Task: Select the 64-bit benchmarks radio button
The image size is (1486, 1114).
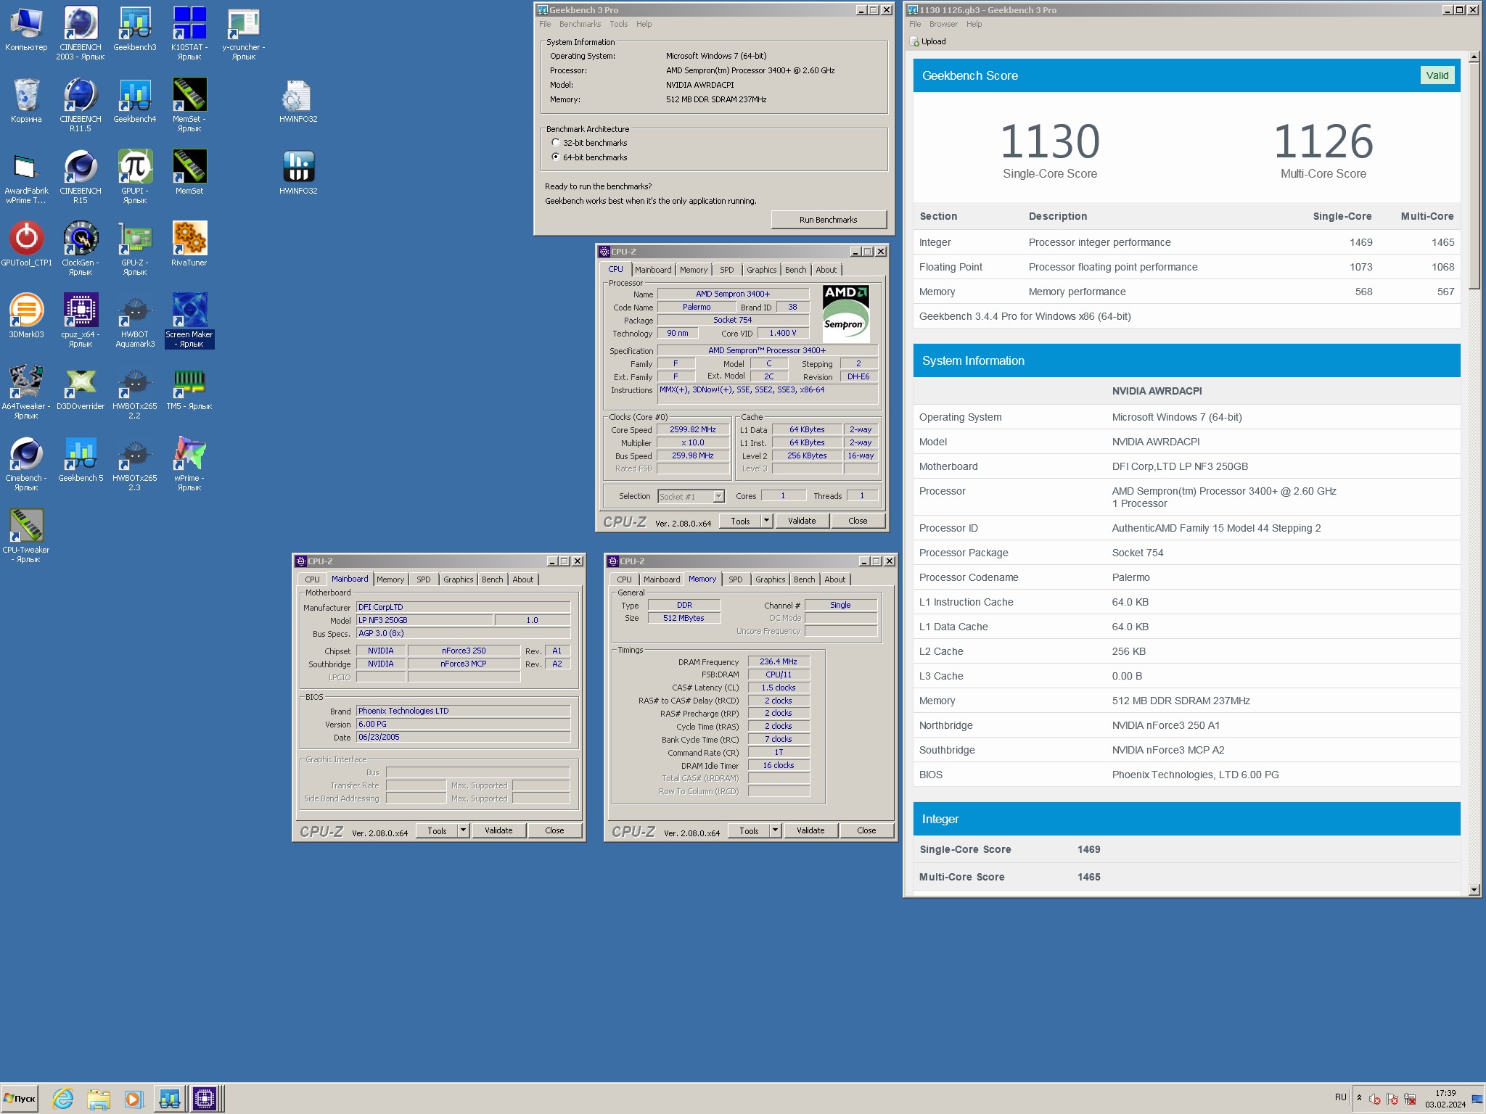Action: point(556,157)
